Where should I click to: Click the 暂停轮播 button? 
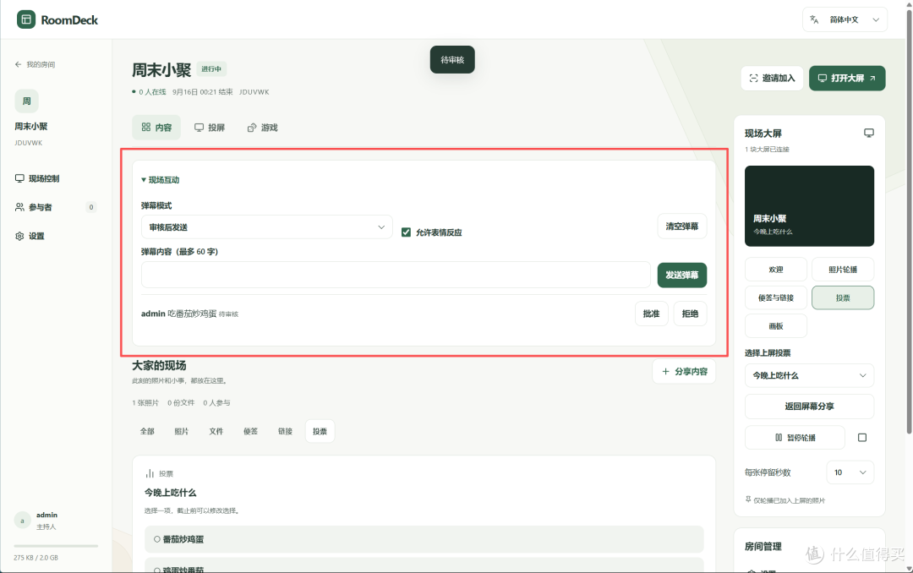pyautogui.click(x=795, y=438)
